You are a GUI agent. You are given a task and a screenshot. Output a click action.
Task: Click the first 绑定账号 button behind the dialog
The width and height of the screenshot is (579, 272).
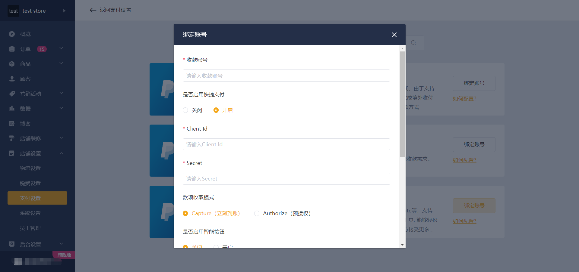coord(474,83)
